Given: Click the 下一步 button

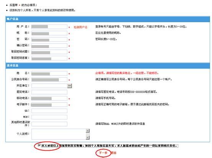Looking at the screenshot, I should (x=103, y=153).
